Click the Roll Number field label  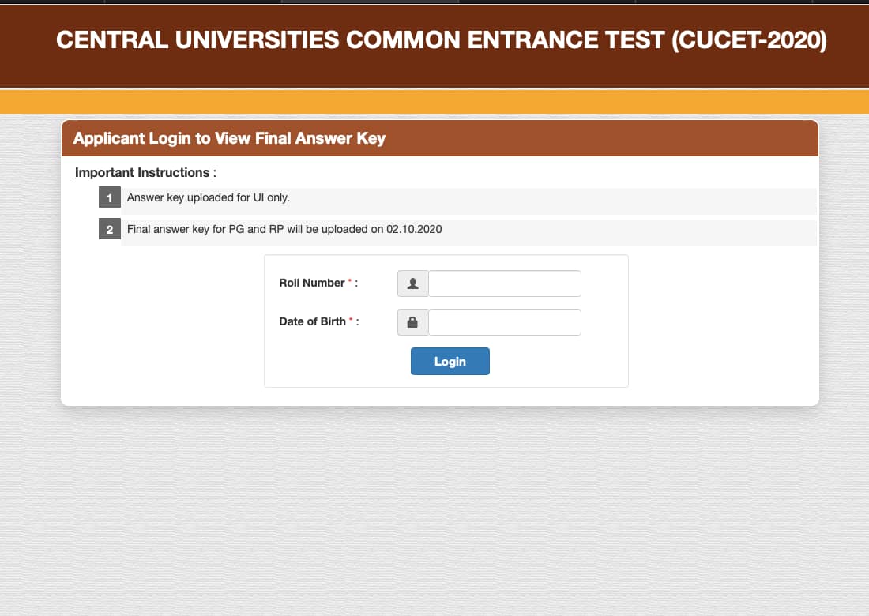click(x=312, y=283)
